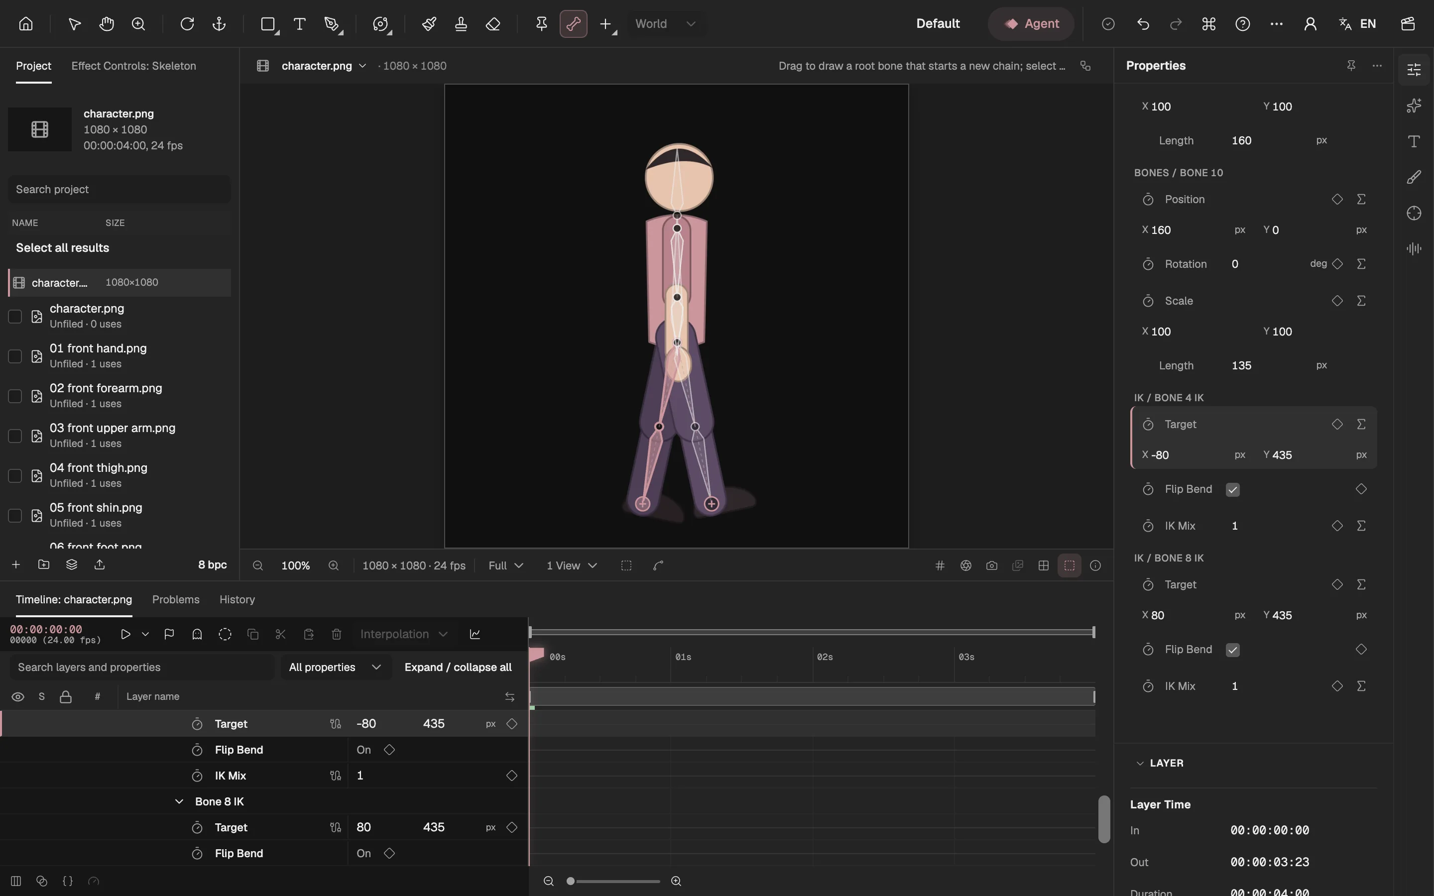Click the timeline zoom slider handle
1434x896 pixels.
click(570, 881)
